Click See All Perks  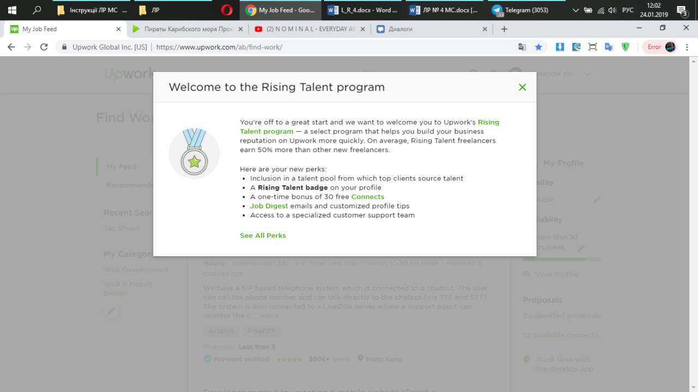[x=263, y=236]
